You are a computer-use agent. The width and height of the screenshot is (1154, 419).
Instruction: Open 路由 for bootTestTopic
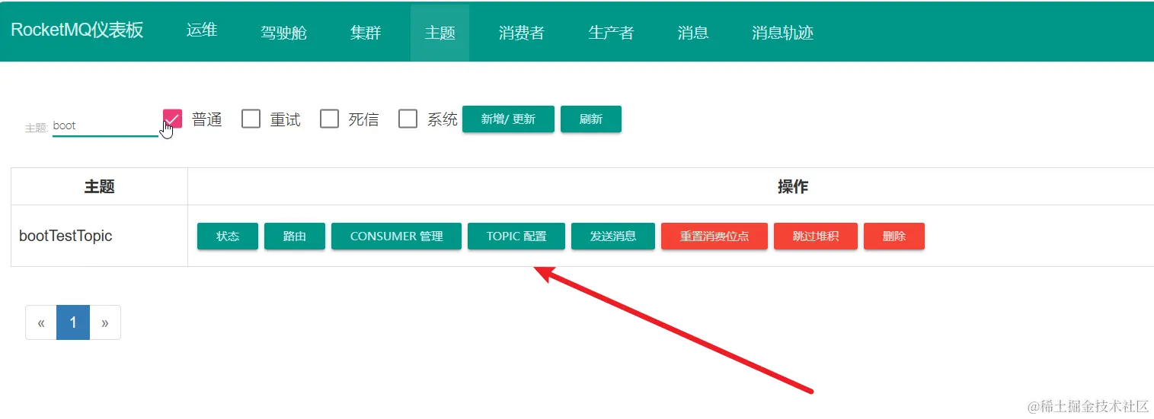coord(295,236)
